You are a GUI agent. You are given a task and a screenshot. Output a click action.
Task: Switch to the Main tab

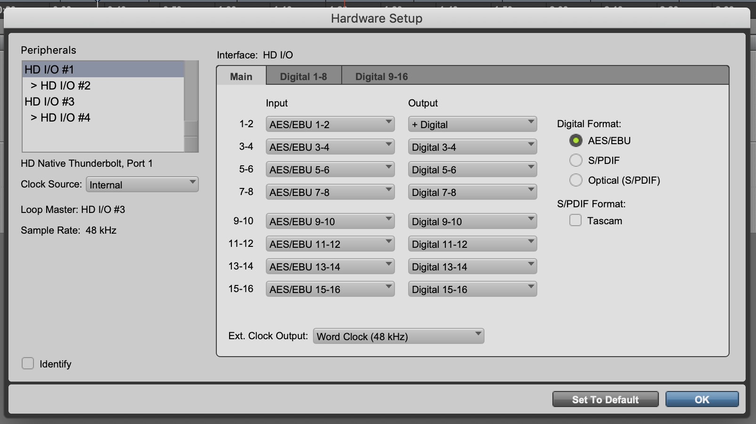pyautogui.click(x=241, y=76)
